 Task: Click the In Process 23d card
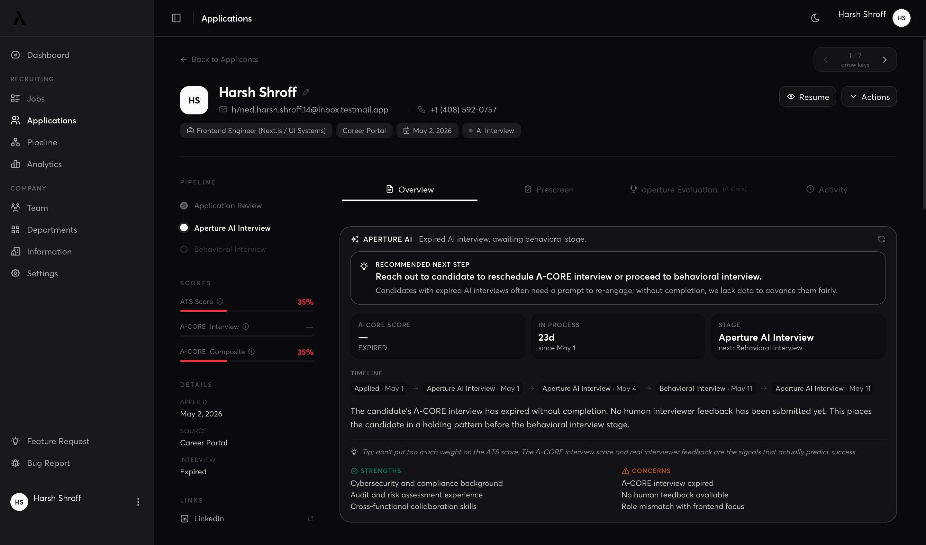click(x=618, y=336)
